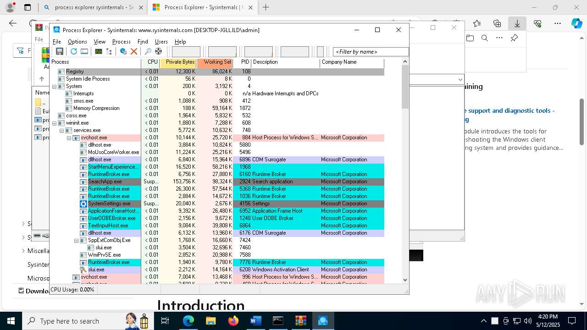
Task: Open the terminal window from taskbar
Action: pos(278,321)
